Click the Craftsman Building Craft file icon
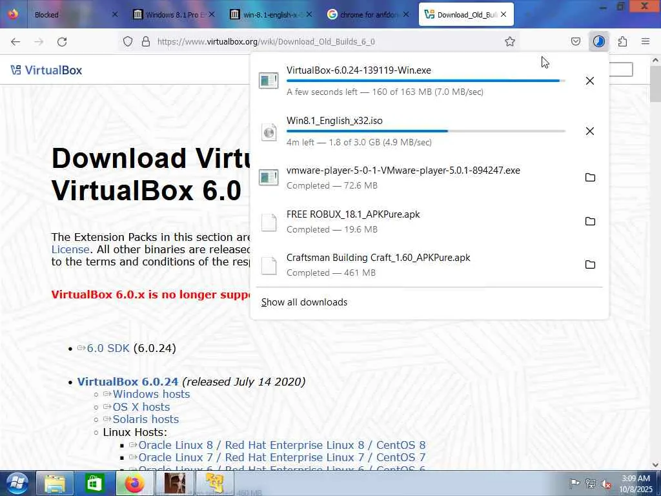Viewport: 661px width, 496px height. pyautogui.click(x=269, y=265)
